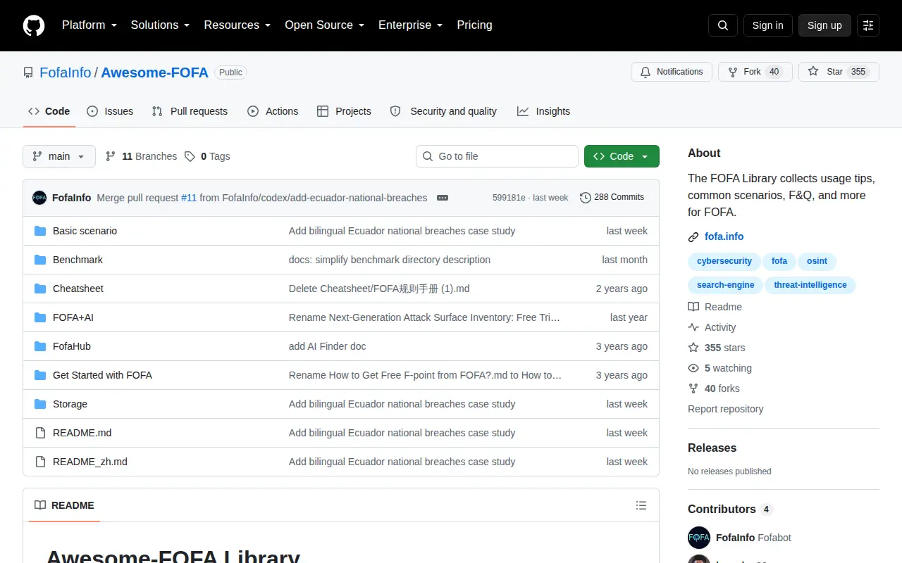
Task: Open the FofaHub folder
Action: (x=72, y=346)
